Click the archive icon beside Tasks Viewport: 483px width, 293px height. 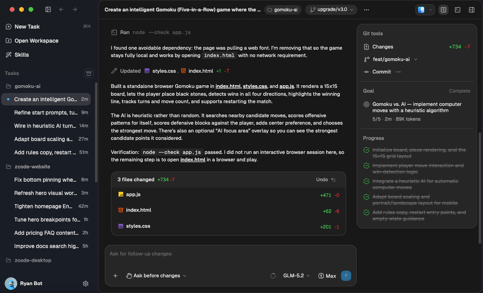point(89,73)
